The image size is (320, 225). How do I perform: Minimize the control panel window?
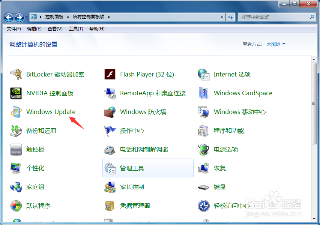coord(284,4)
